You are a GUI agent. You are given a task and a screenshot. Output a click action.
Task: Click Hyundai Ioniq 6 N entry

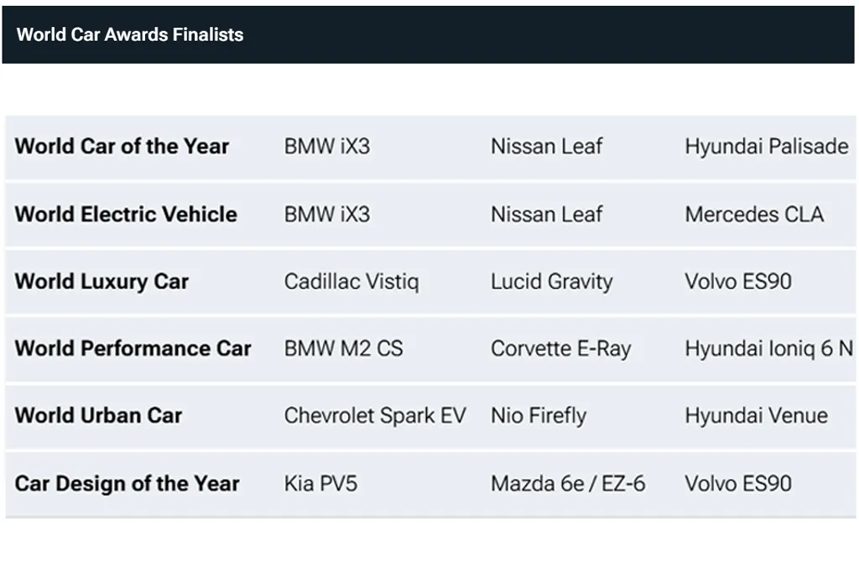768,348
